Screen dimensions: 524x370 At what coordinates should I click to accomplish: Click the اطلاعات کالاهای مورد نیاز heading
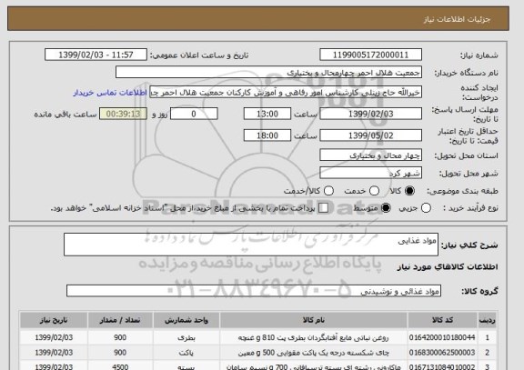tap(448, 266)
